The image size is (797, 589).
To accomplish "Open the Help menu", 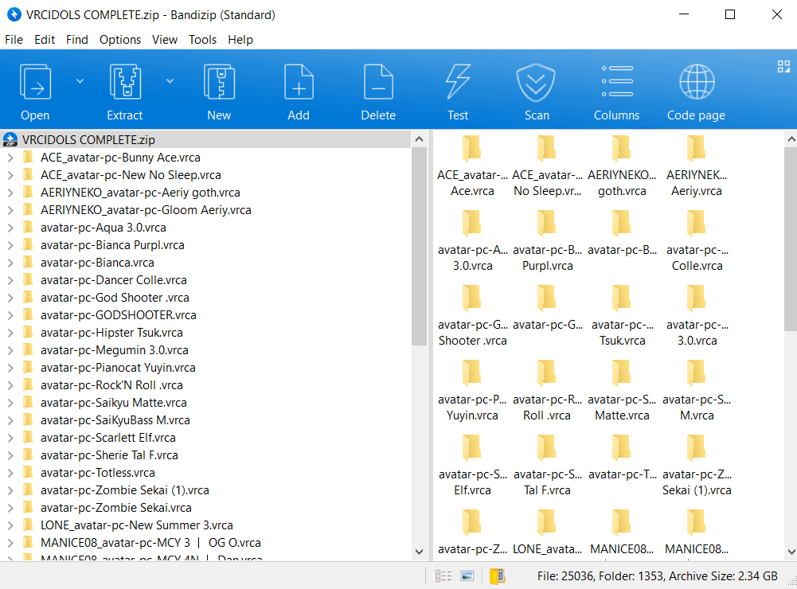I will tap(240, 40).
